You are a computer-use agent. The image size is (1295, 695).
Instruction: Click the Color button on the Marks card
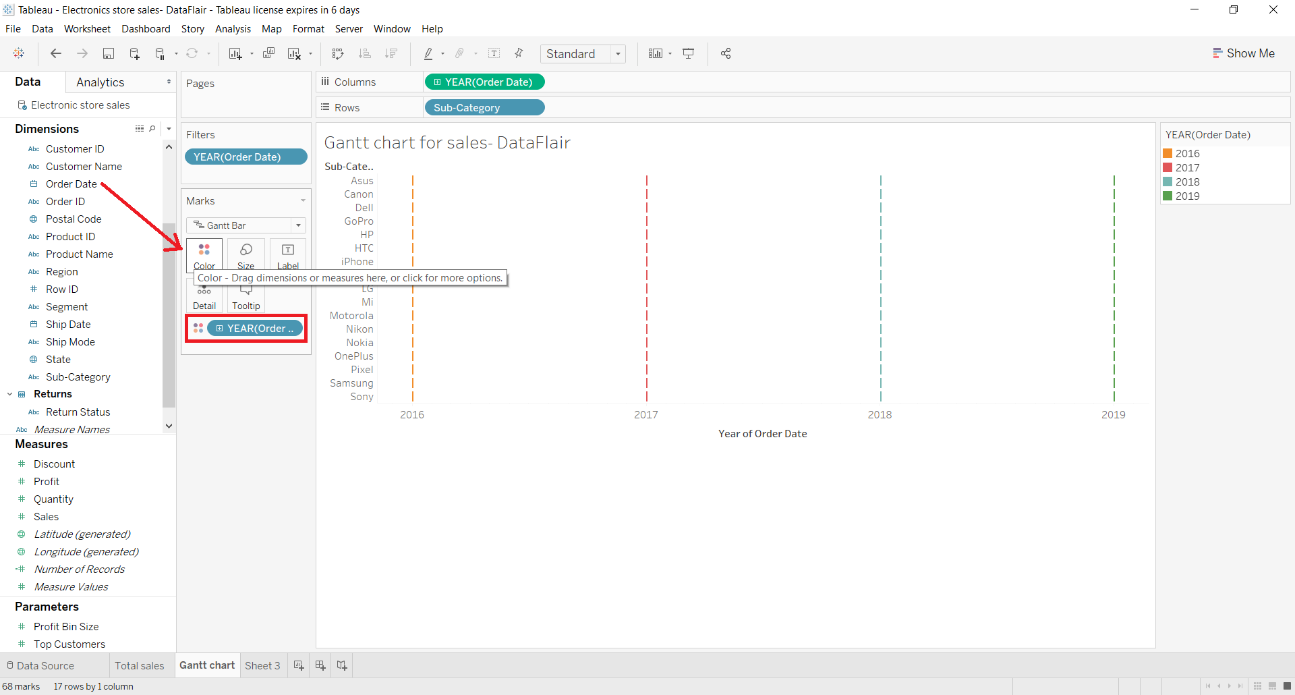204,256
